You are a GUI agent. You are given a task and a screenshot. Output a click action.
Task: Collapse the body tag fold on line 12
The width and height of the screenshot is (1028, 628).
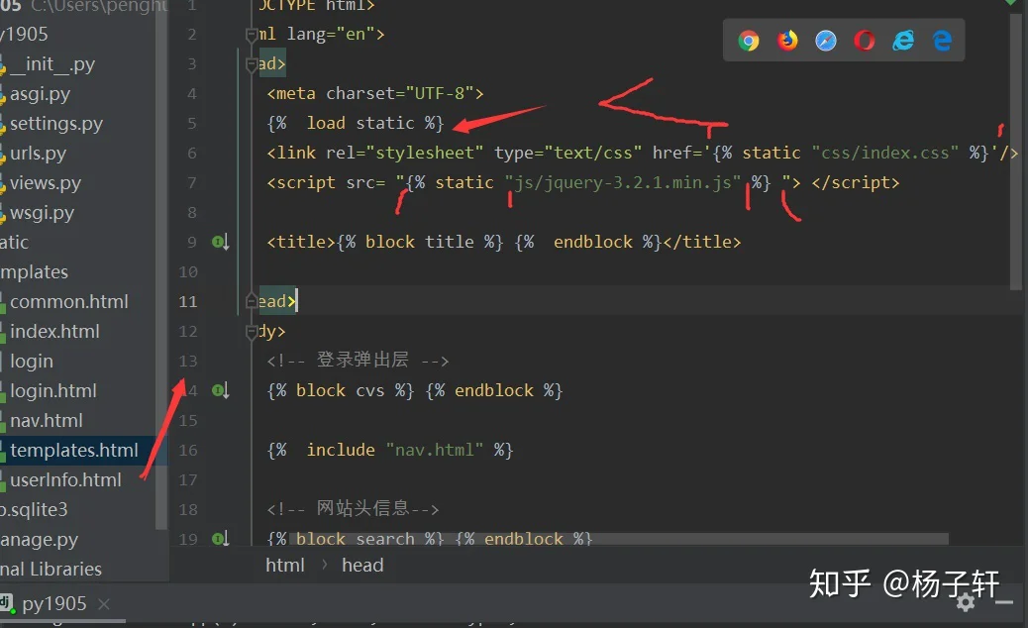(x=252, y=332)
